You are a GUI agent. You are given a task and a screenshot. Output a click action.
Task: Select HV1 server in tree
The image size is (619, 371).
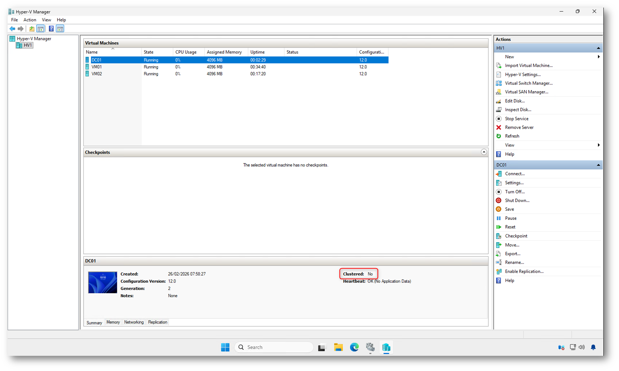tap(28, 45)
